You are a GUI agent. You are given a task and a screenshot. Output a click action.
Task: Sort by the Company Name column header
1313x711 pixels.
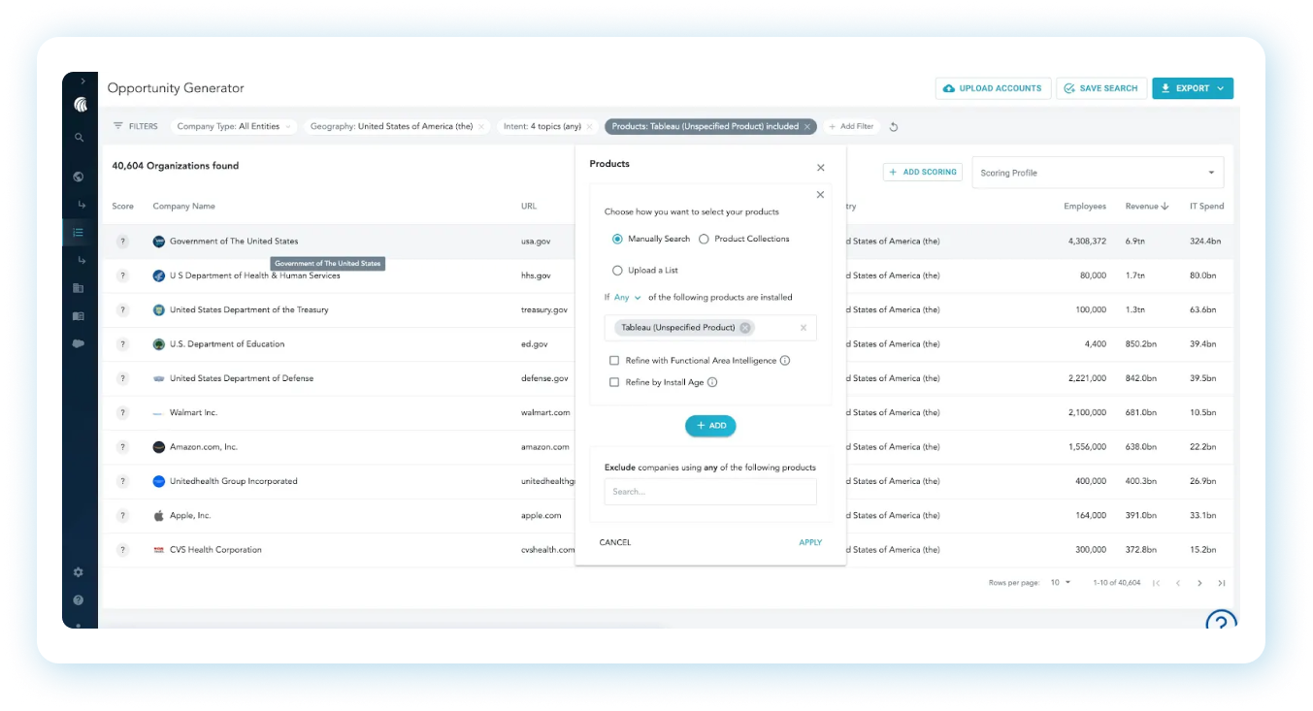[183, 207]
